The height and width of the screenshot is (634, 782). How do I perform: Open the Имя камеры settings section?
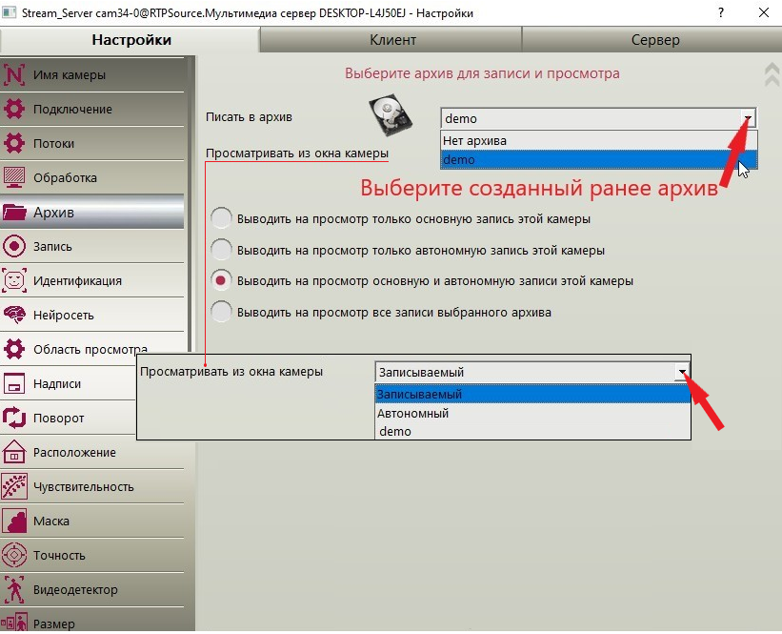pos(92,75)
